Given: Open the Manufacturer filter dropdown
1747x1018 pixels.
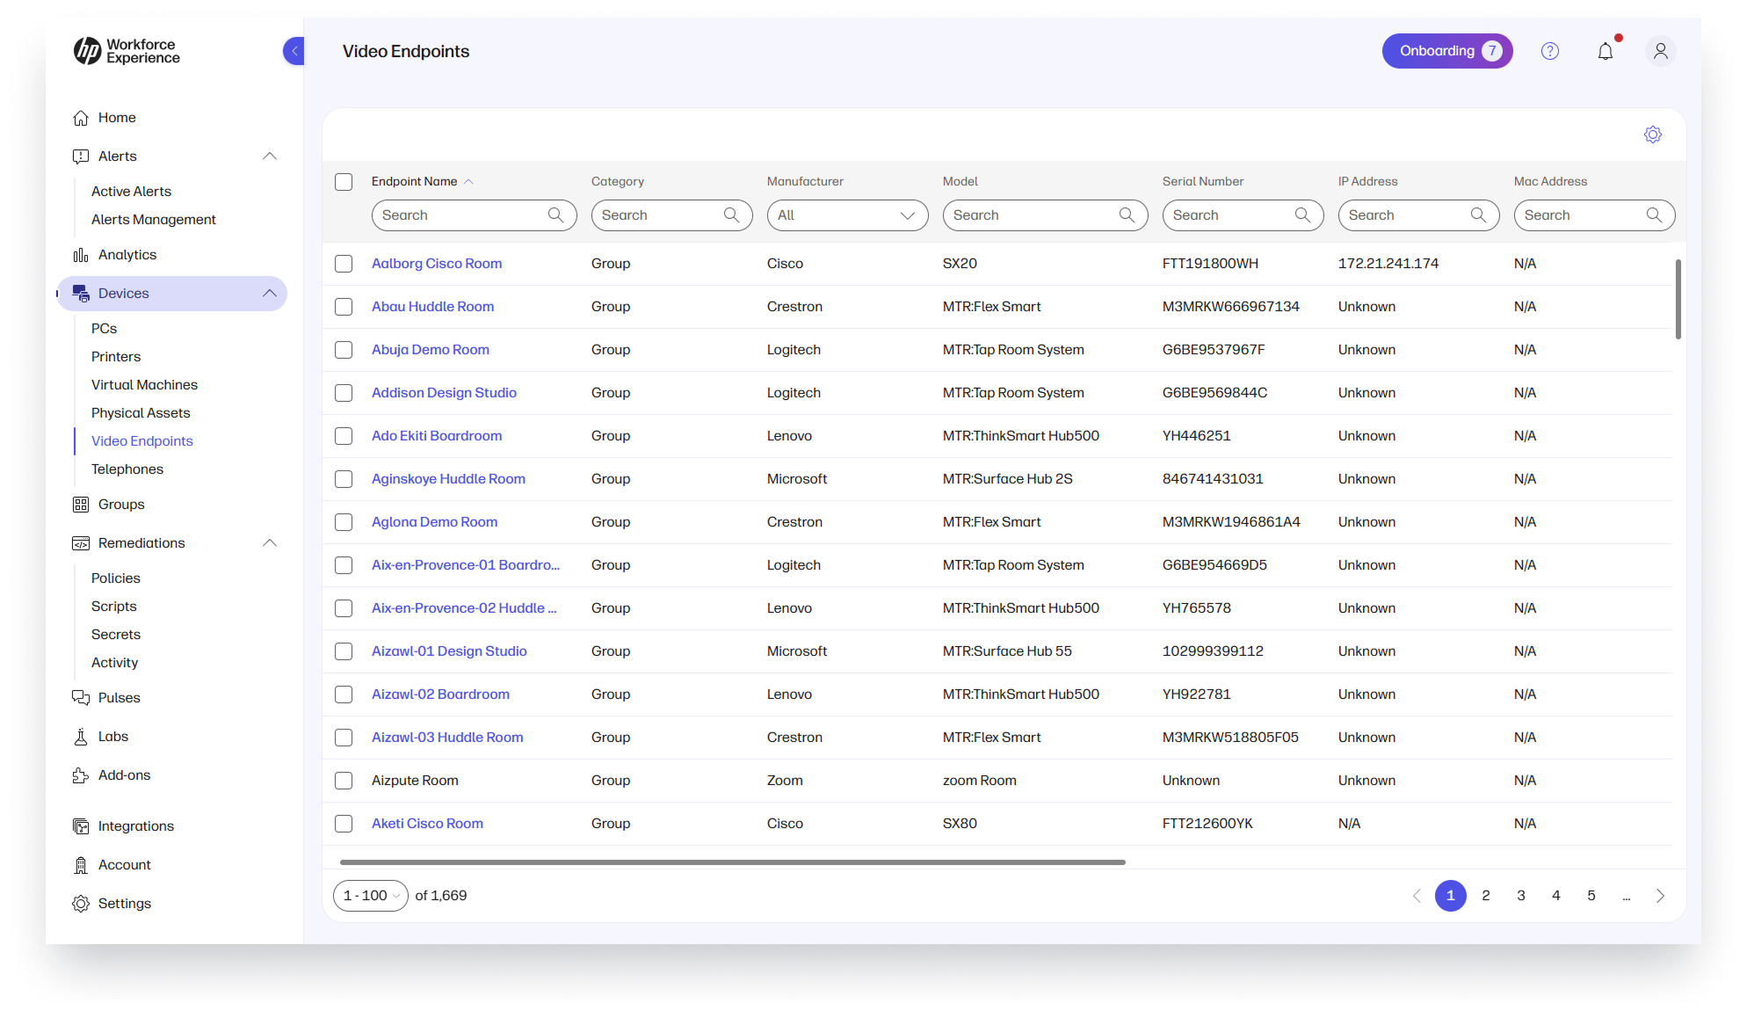Looking at the screenshot, I should pyautogui.click(x=846, y=215).
